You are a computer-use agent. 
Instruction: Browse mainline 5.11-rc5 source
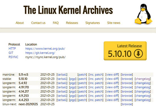coord(127,75)
